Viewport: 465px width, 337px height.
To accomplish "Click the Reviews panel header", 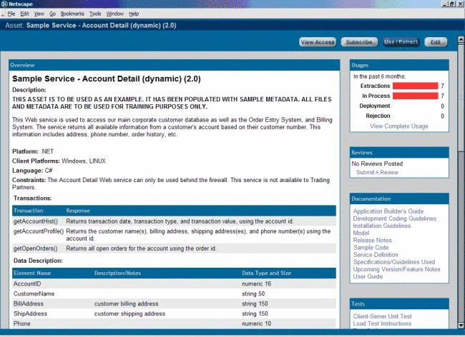I will [399, 152].
